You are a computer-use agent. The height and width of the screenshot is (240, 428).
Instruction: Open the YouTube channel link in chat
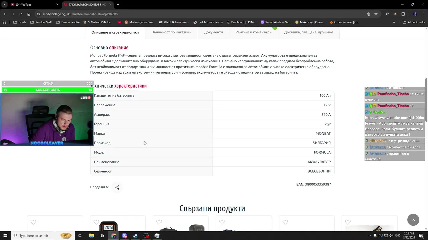[x=395, y=120]
